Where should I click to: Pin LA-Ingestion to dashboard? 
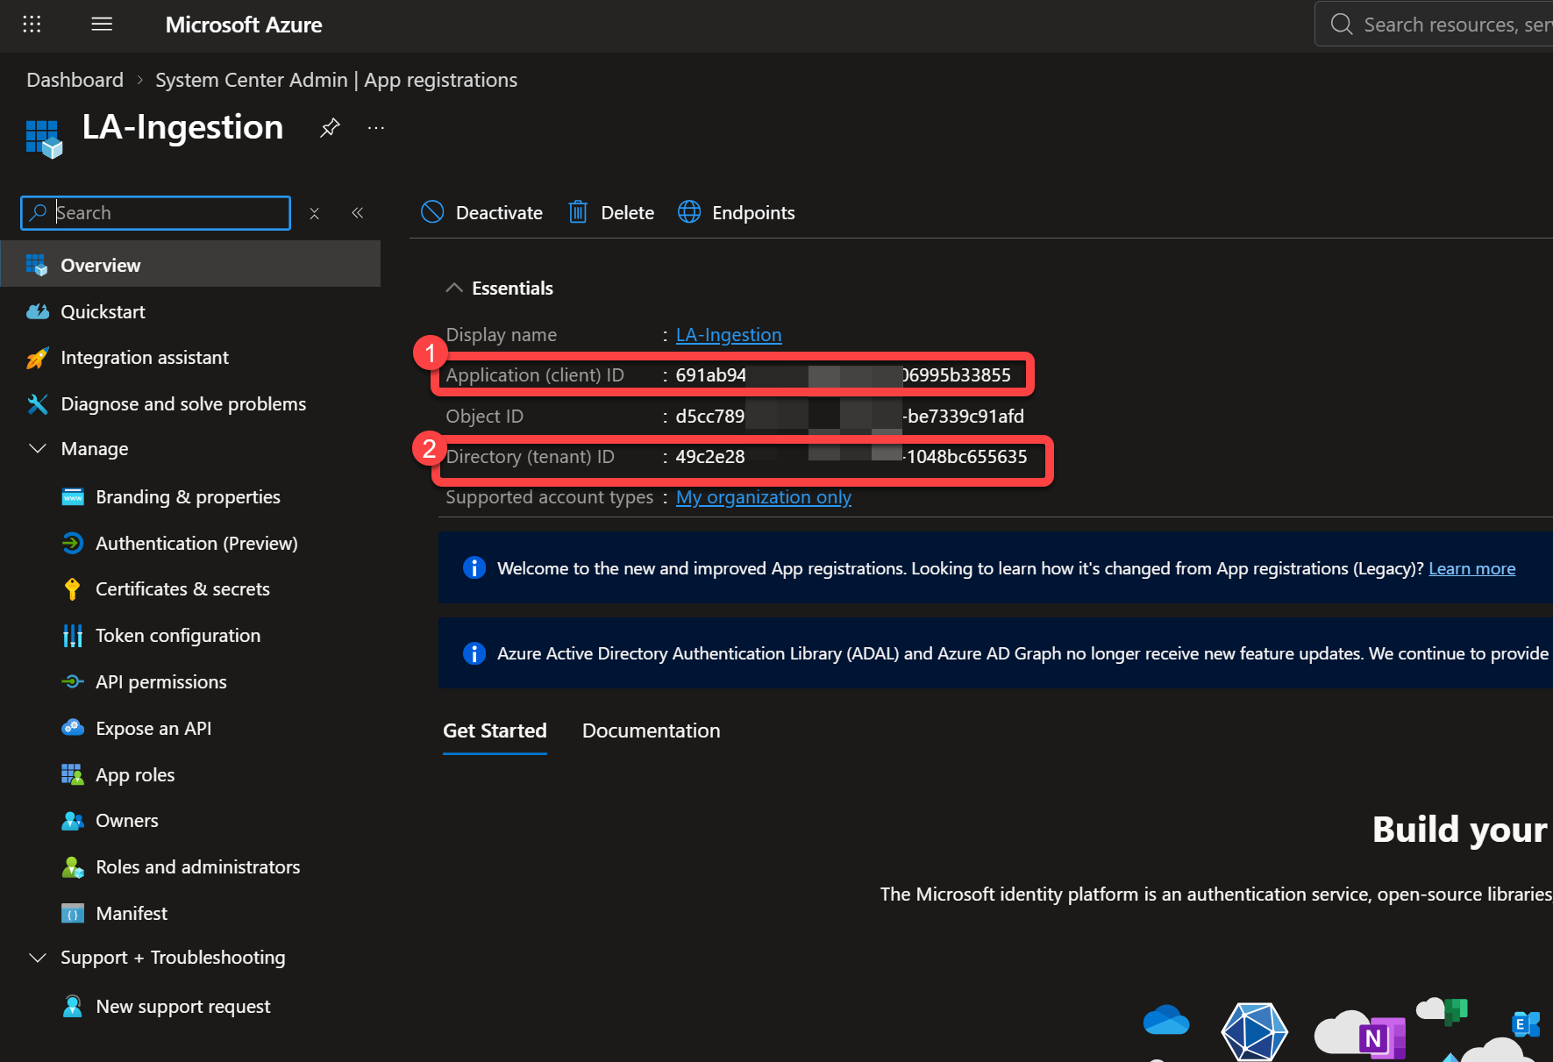pyautogui.click(x=330, y=128)
